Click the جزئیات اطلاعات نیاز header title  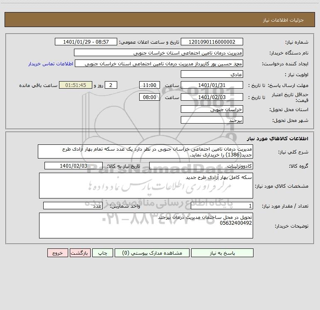283,20
